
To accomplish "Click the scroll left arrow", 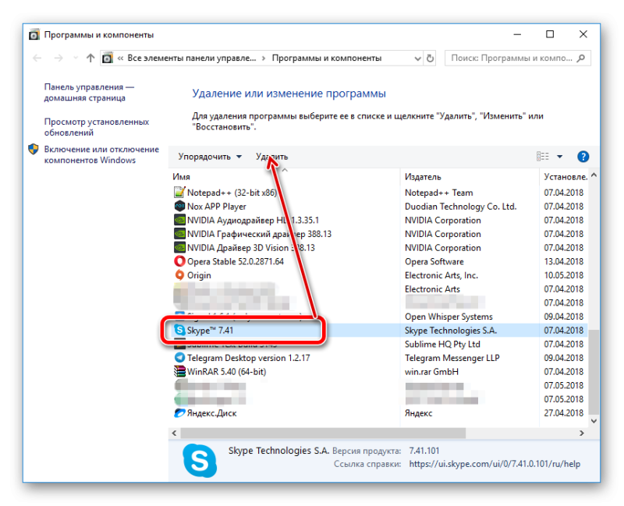I will pos(174,433).
